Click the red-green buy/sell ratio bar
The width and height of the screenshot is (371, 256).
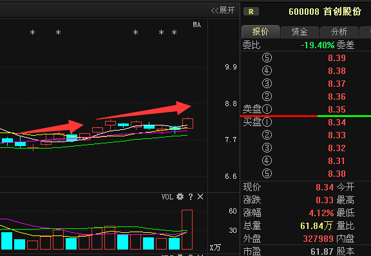pyautogui.click(x=305, y=116)
